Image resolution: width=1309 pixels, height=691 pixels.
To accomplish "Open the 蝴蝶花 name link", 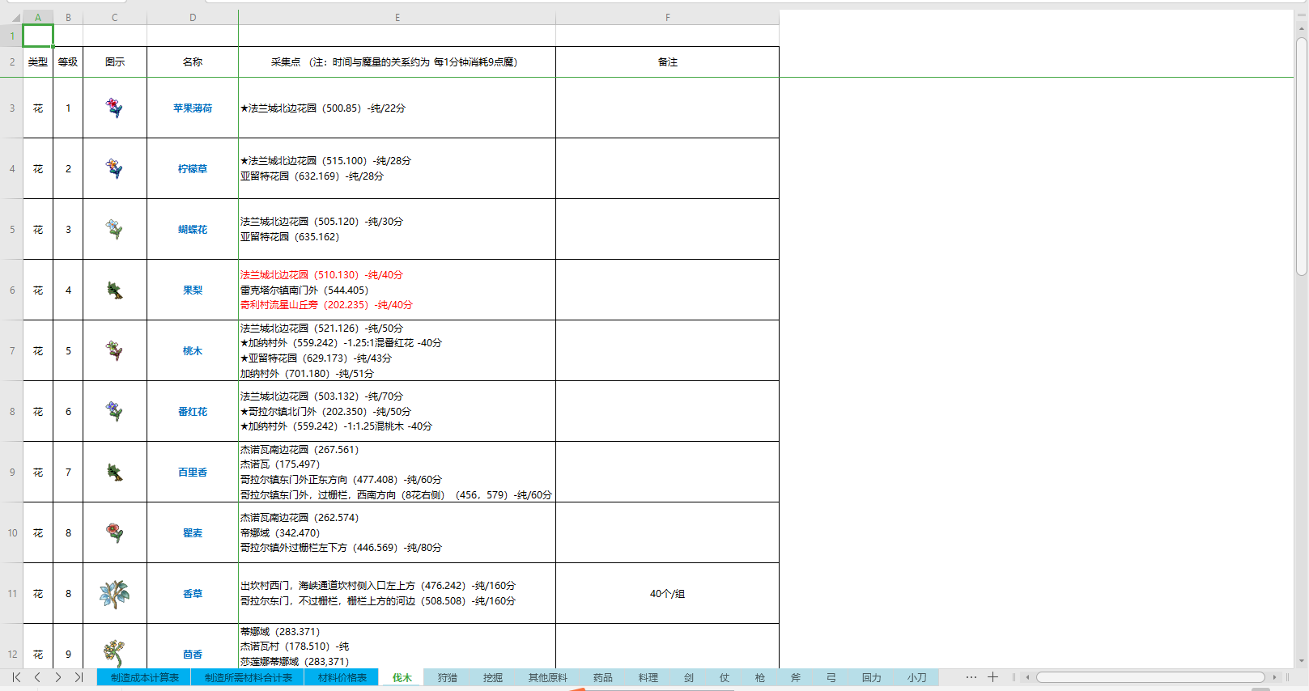I will 193,229.
